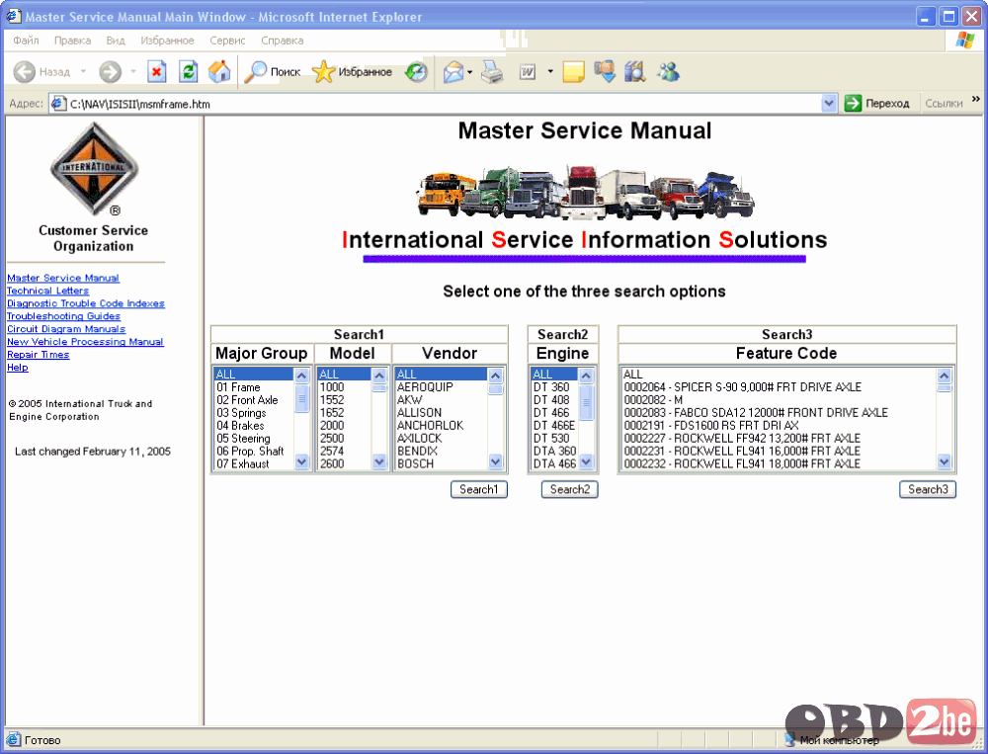The height and width of the screenshot is (754, 988).
Task: Click the Search2 button
Action: click(570, 489)
